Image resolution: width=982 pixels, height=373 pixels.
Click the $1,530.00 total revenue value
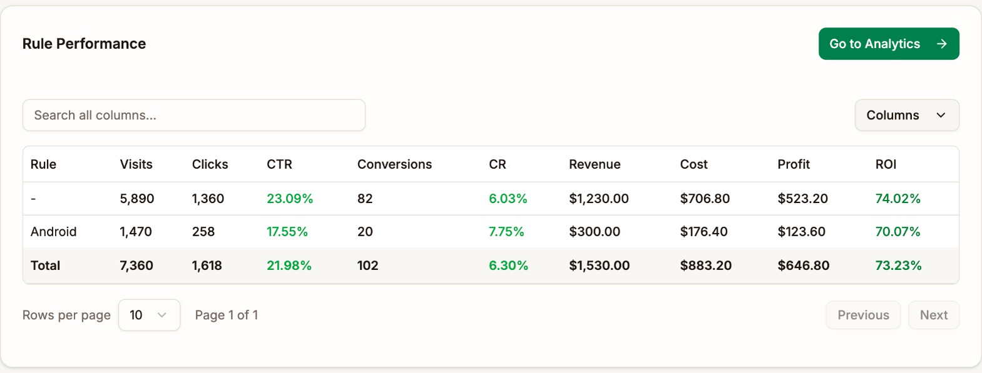[x=599, y=266]
